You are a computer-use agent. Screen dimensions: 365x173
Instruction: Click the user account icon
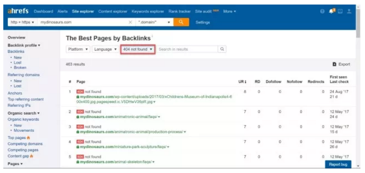pos(349,11)
